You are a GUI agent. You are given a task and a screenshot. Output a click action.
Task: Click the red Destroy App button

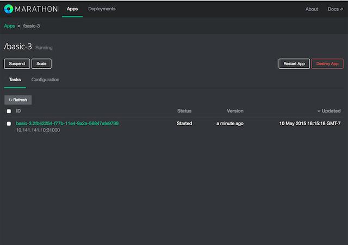(327, 64)
